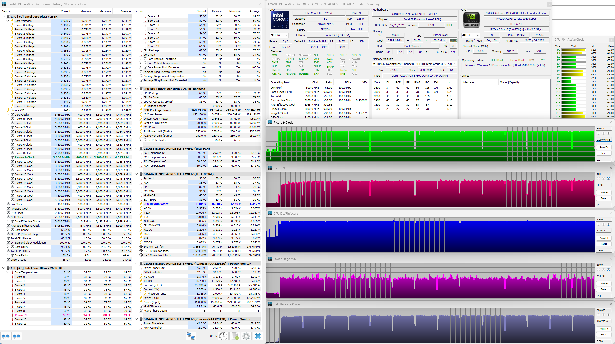This screenshot has width=615, height=344.
Task: Open the CPU #0 selector dropdown
Action: [279, 35]
